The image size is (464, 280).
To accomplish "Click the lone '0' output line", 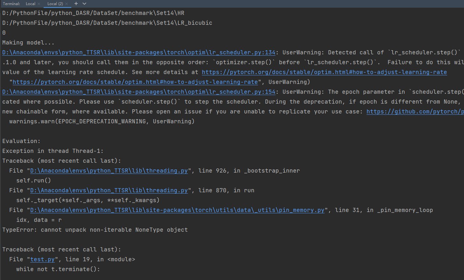I will point(4,33).
